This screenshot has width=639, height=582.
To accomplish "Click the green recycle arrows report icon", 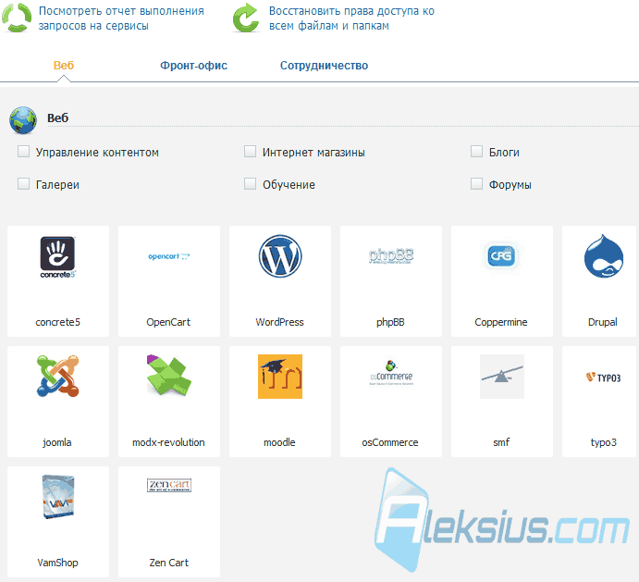I will (x=17, y=18).
